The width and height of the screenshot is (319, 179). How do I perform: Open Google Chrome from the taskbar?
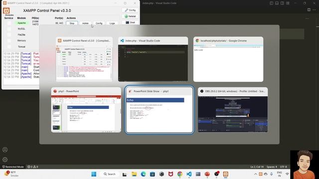[180, 174]
